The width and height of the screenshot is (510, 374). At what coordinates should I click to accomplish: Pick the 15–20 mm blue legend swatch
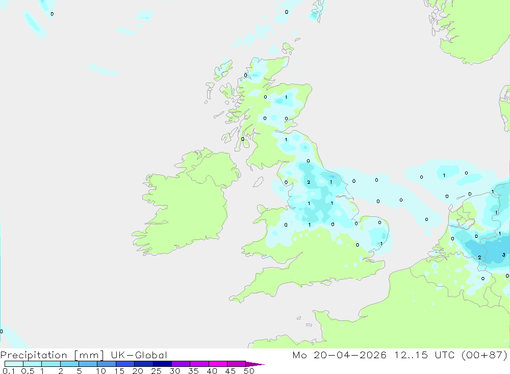tap(125, 364)
